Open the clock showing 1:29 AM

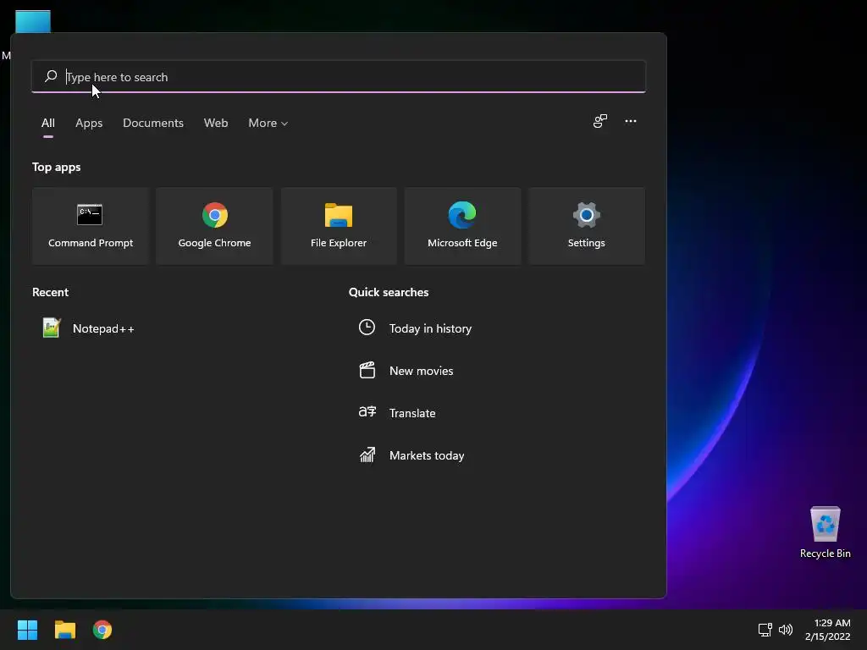(x=832, y=623)
